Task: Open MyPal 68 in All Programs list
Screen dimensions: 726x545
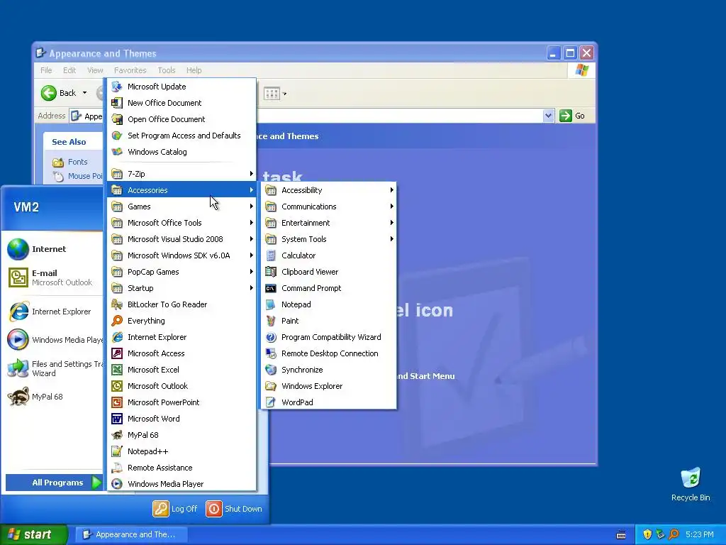Action: click(181, 435)
